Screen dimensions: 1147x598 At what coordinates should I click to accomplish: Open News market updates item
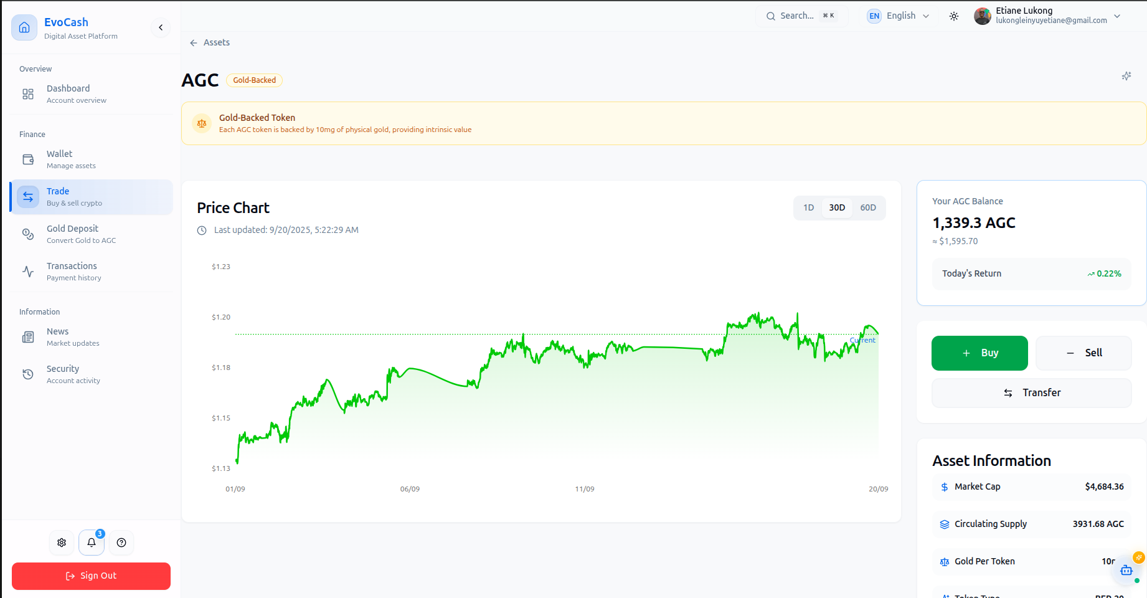[92, 337]
